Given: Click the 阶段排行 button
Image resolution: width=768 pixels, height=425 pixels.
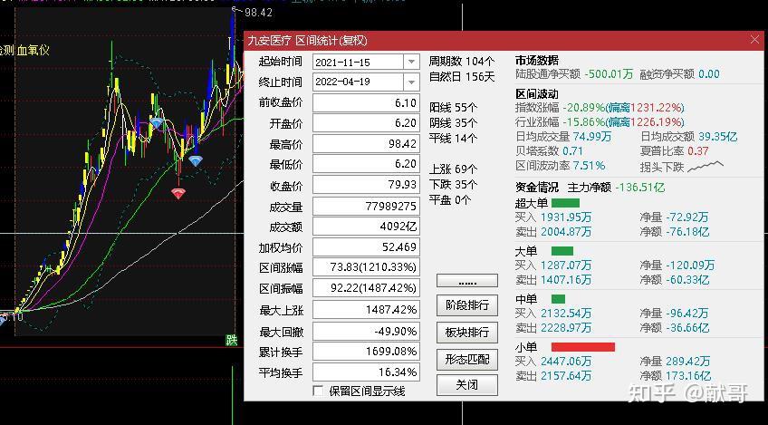Looking at the screenshot, I should point(467,304).
